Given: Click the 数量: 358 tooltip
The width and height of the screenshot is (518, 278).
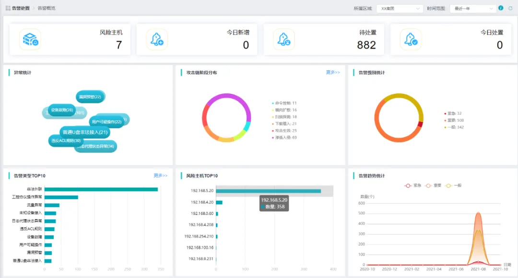Looking at the screenshot, I should pos(274,203).
